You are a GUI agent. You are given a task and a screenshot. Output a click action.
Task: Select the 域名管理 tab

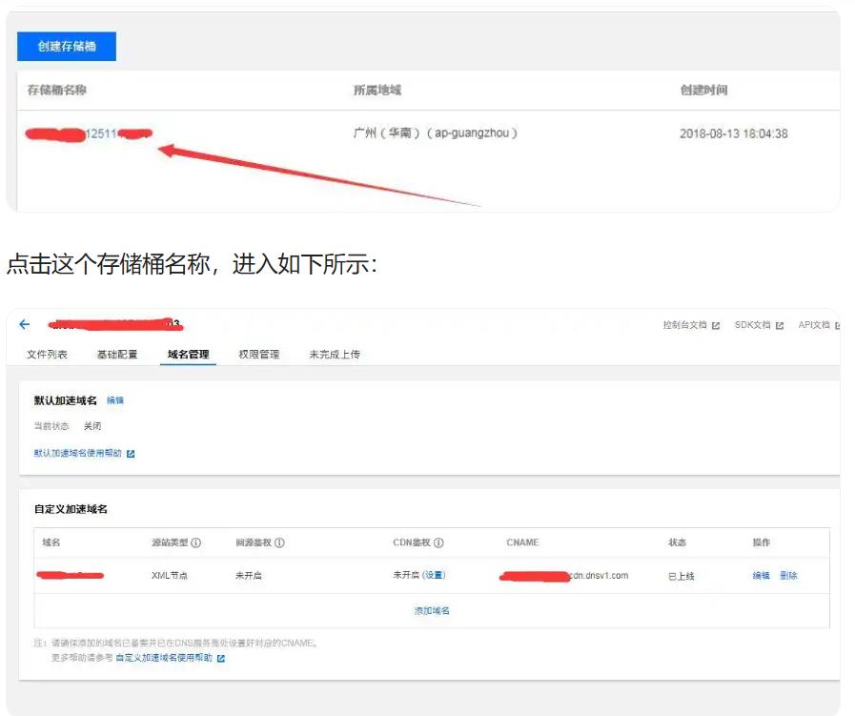coord(187,355)
